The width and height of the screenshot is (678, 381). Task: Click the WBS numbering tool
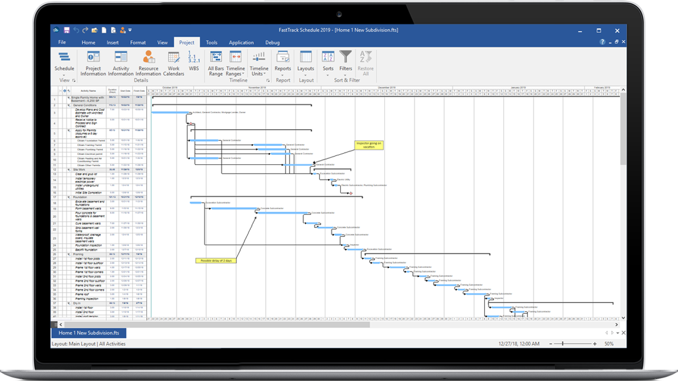(193, 63)
